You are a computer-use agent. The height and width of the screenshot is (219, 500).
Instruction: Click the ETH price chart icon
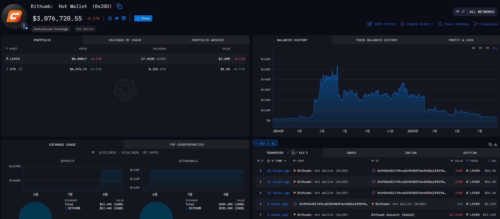(20, 69)
